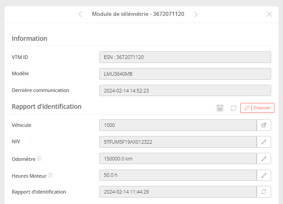Image resolution: width=283 pixels, height=204 pixels.
Task: Show the Odomètre info tooltip icon
Action: [x=39, y=159]
